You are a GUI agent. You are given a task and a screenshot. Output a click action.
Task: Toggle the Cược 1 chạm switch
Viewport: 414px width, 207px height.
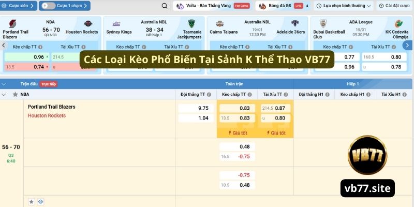pyautogui.click(x=49, y=6)
